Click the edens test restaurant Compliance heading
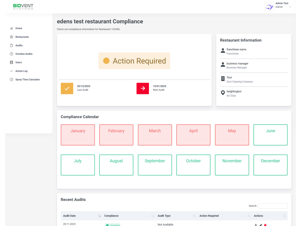301x226 pixels. [x=100, y=21]
